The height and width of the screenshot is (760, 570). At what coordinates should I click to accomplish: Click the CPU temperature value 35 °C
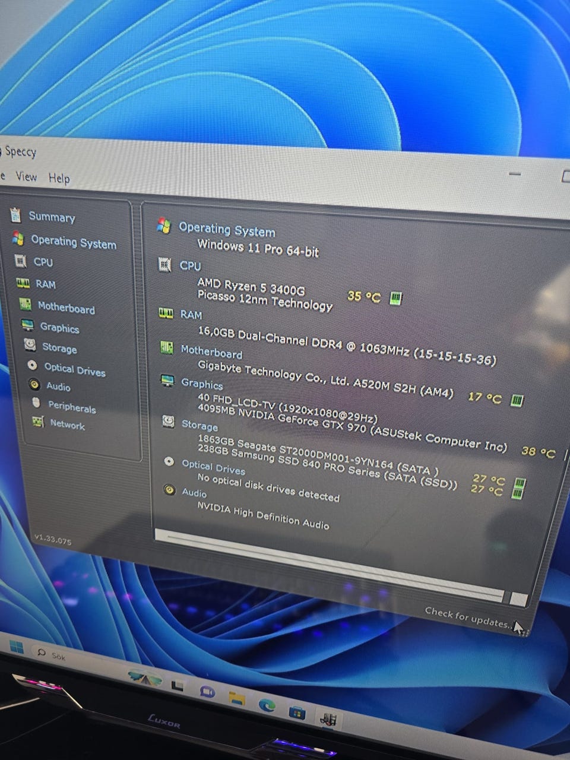click(x=363, y=296)
